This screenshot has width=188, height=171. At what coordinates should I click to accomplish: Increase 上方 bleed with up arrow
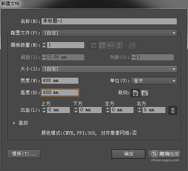tap(44, 108)
